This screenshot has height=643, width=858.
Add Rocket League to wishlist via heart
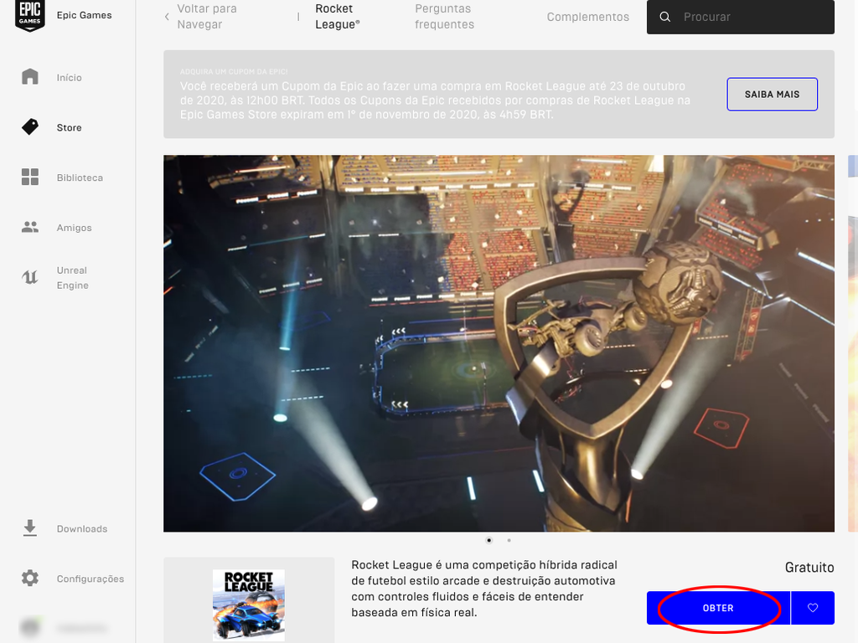[x=813, y=608]
